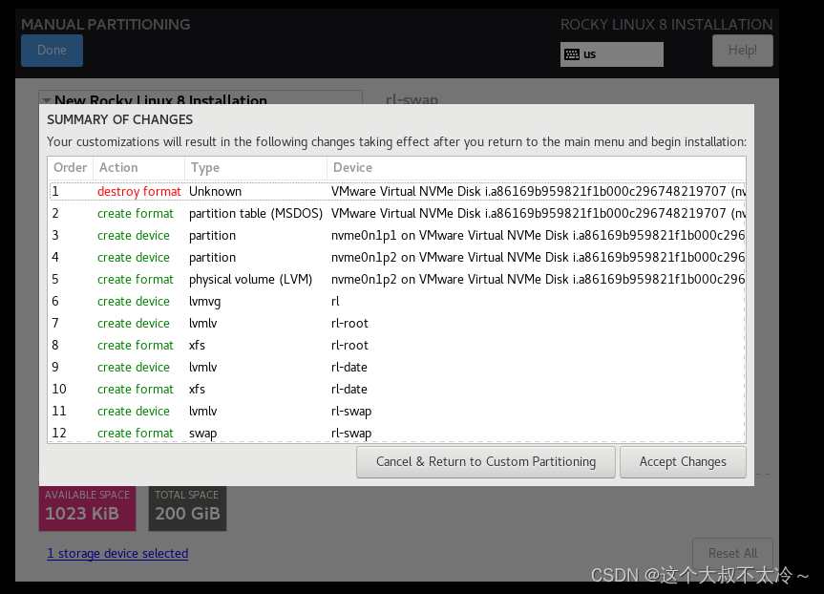The width and height of the screenshot is (824, 594).
Task: Click the Total Space 200 GiB box
Action: point(187,508)
